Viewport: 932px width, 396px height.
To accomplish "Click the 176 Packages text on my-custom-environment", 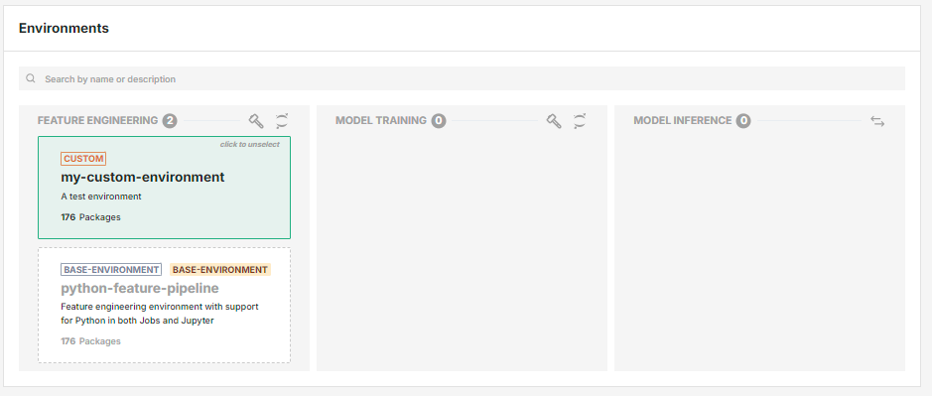I will click(x=90, y=217).
